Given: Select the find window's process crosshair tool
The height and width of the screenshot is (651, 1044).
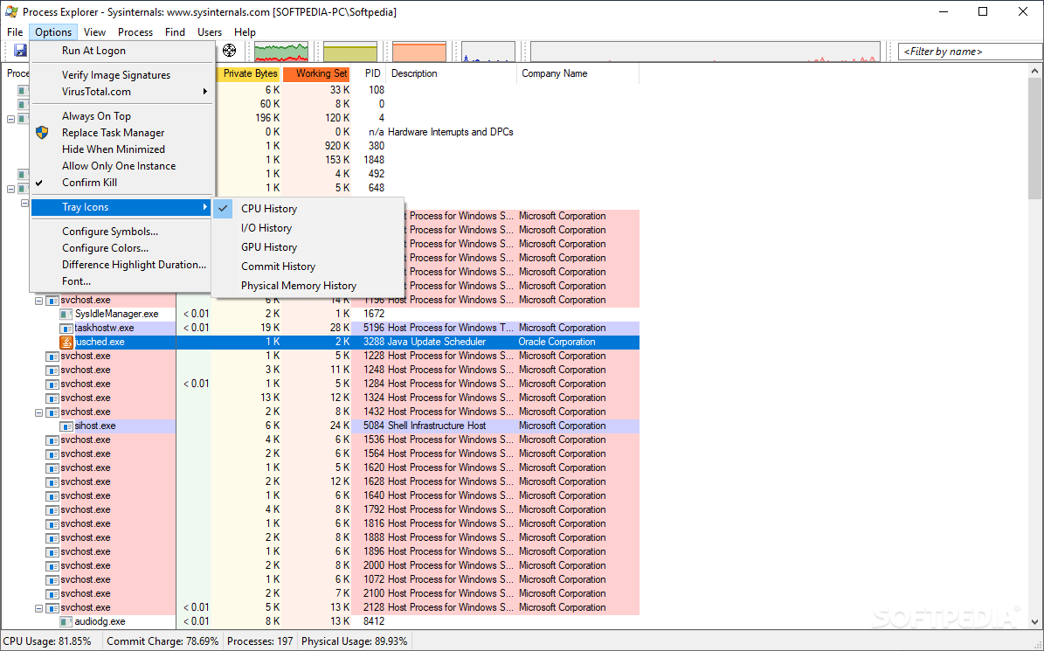Looking at the screenshot, I should coord(229,50).
